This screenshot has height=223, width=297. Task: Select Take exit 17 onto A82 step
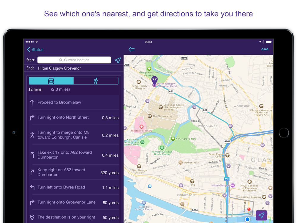(x=74, y=155)
